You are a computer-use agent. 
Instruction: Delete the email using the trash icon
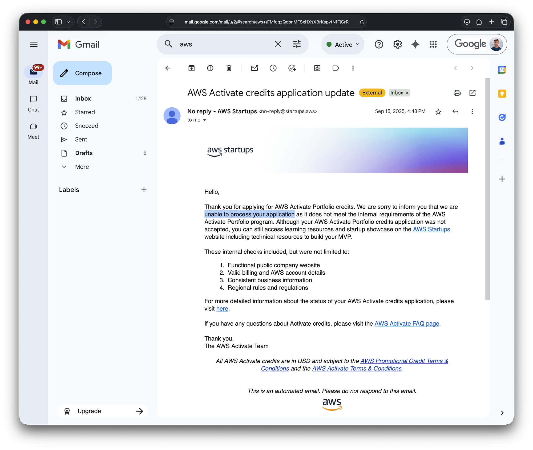pos(229,68)
